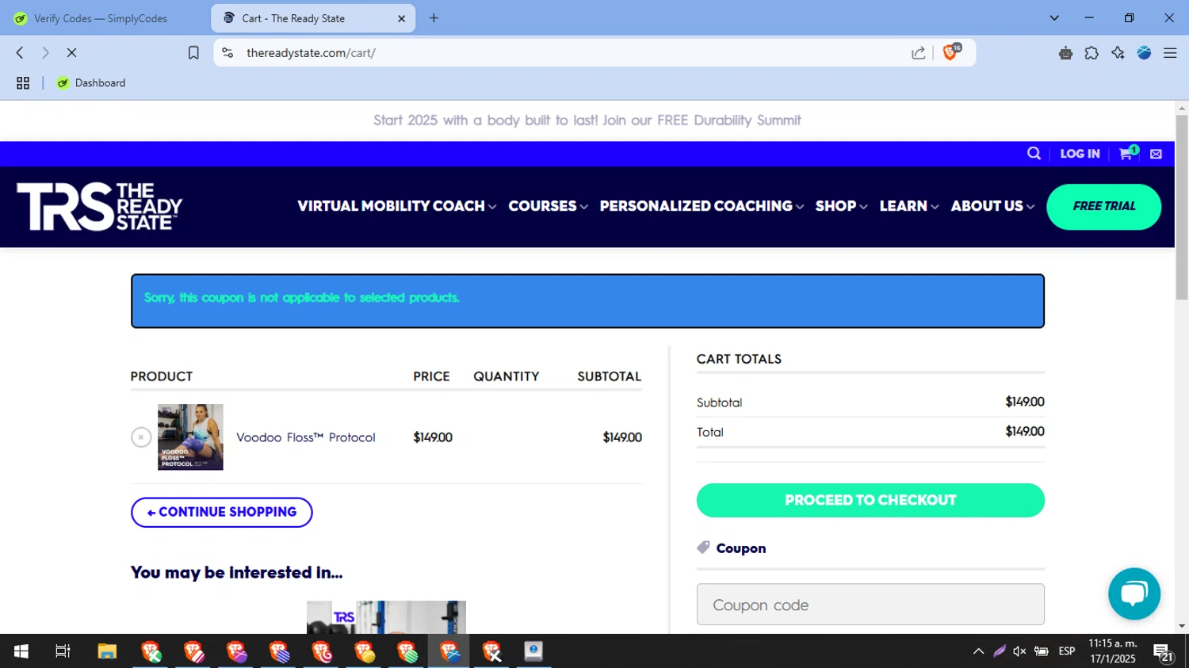Open Windows Start menu
Viewport: 1189px width, 668px height.
pos(21,651)
